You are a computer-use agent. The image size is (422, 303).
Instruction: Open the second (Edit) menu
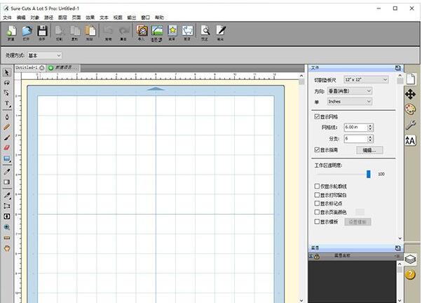[21, 18]
